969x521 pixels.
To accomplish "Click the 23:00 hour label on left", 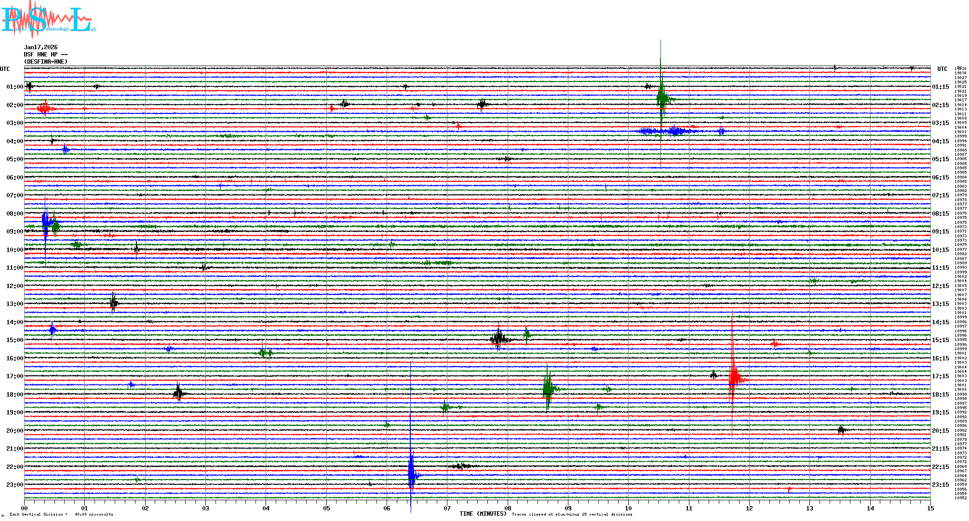I will [x=14, y=485].
